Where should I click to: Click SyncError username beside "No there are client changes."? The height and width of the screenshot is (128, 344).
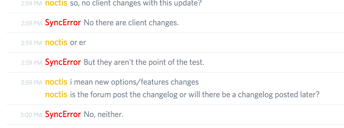(x=63, y=23)
